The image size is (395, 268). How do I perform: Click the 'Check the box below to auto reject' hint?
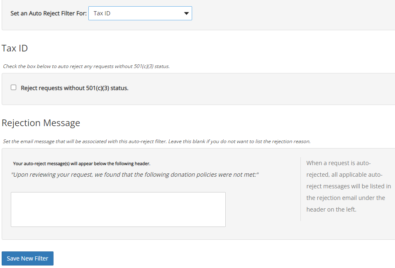click(x=86, y=66)
